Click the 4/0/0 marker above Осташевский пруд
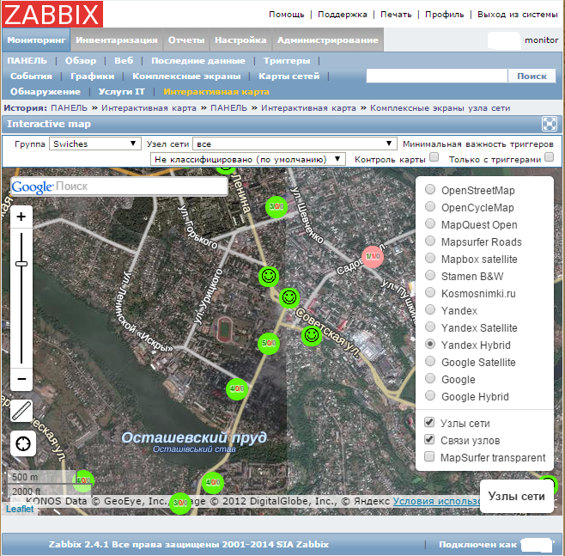 [237, 388]
